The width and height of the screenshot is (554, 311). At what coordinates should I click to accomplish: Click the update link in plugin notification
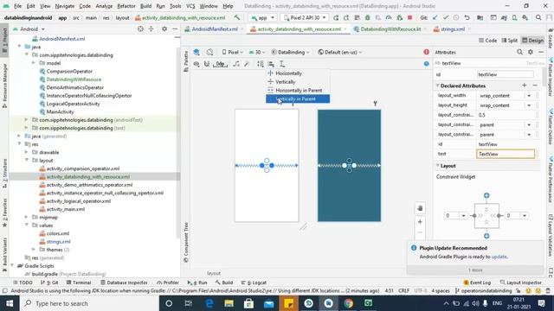[x=499, y=257]
